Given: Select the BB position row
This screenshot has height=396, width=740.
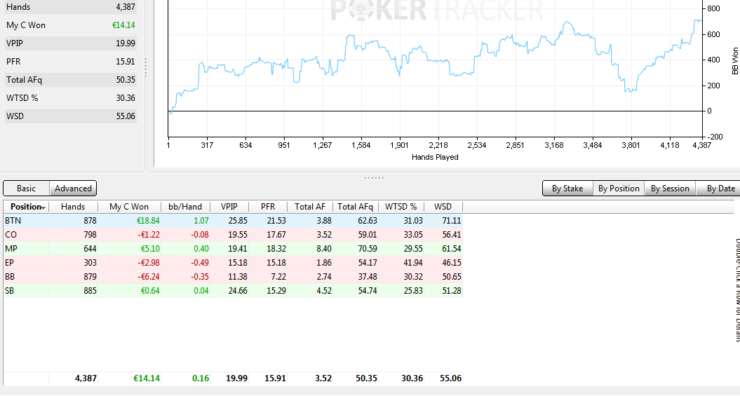Looking at the screenshot, I should [x=233, y=277].
